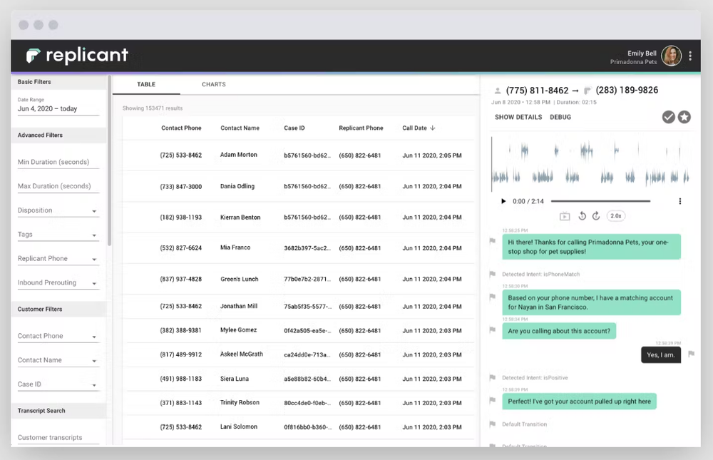Viewport: 713px width, 460px height.
Task: Click Emily Bell's profile avatar
Action: [671, 55]
